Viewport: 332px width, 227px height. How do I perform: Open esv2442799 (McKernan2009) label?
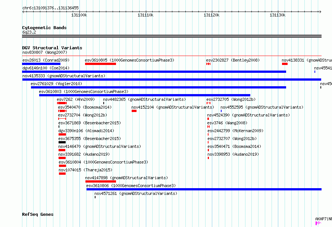coord(235,131)
